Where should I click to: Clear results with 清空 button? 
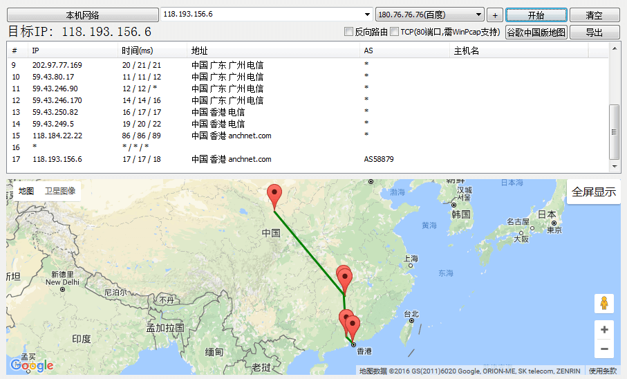point(595,15)
